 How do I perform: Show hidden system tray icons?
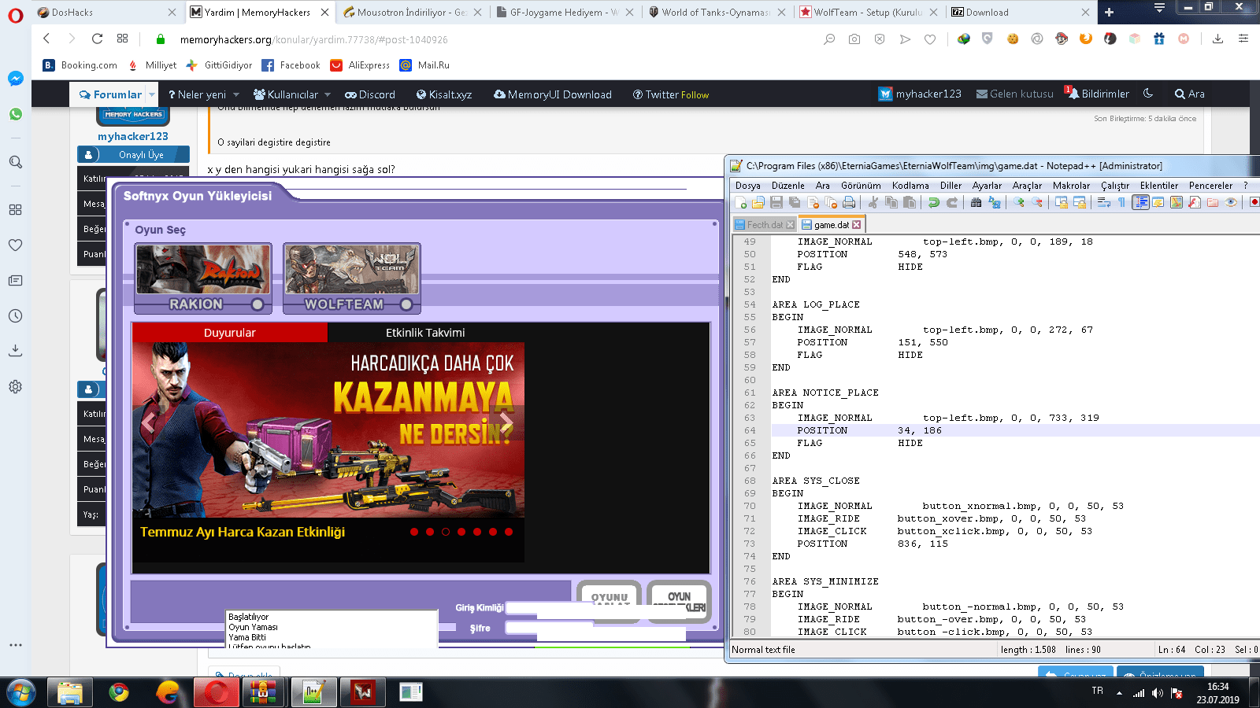point(1119,693)
